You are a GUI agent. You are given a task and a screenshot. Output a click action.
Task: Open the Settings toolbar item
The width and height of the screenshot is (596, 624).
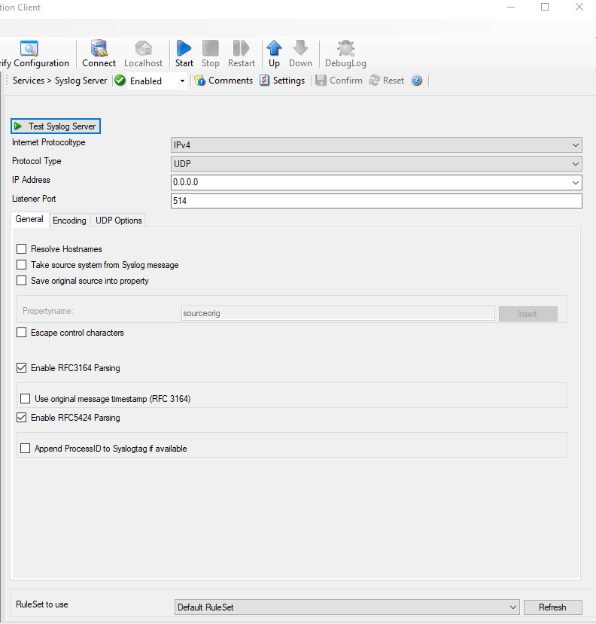282,81
